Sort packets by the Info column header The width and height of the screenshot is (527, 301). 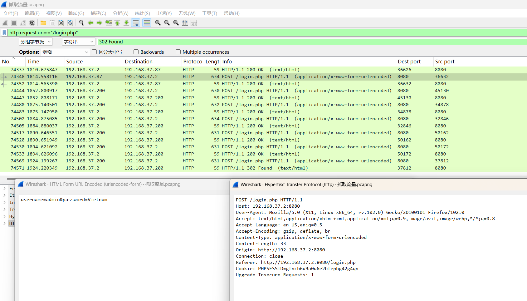coord(309,62)
